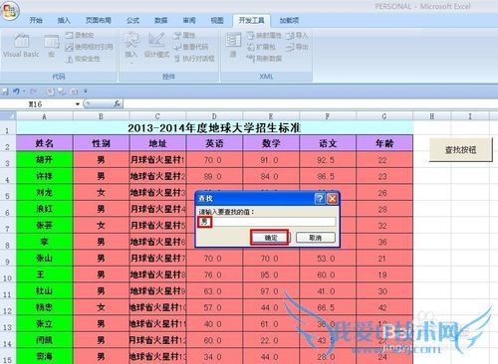The image size is (498, 364).
Task: Click the fx insert function icon
Action: [x=117, y=104]
